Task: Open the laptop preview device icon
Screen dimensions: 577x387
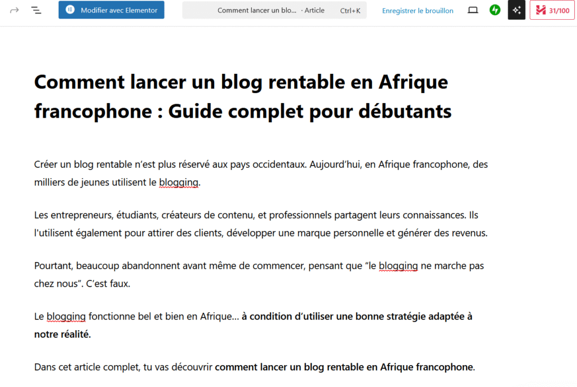Action: pos(473,10)
